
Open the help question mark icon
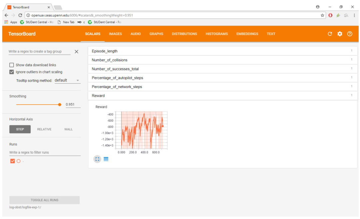click(350, 34)
